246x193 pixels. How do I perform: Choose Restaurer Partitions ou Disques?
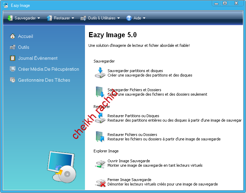click(133, 116)
